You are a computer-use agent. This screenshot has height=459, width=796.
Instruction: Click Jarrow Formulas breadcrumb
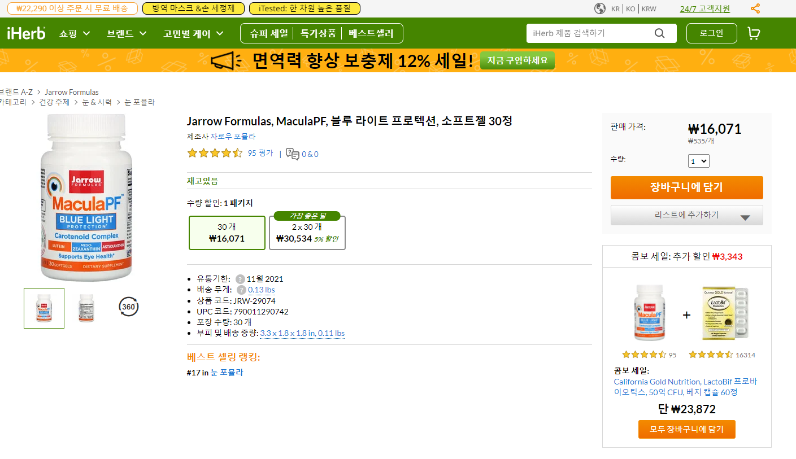(72, 92)
